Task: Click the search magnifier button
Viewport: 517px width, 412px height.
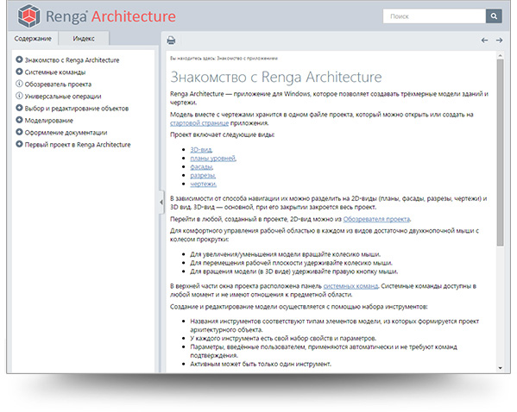Action: (494, 16)
